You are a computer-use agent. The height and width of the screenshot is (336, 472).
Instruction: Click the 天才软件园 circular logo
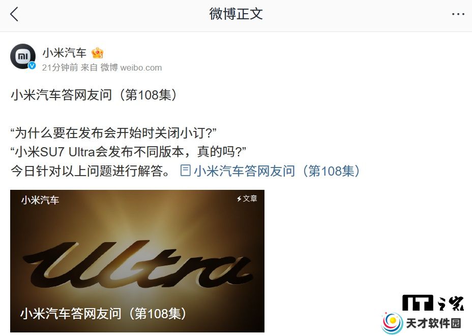click(x=392, y=323)
